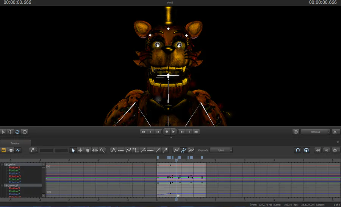Click the unify tangents icon
Image resolution: width=341 pixels, height=207 pixels.
pos(143,150)
